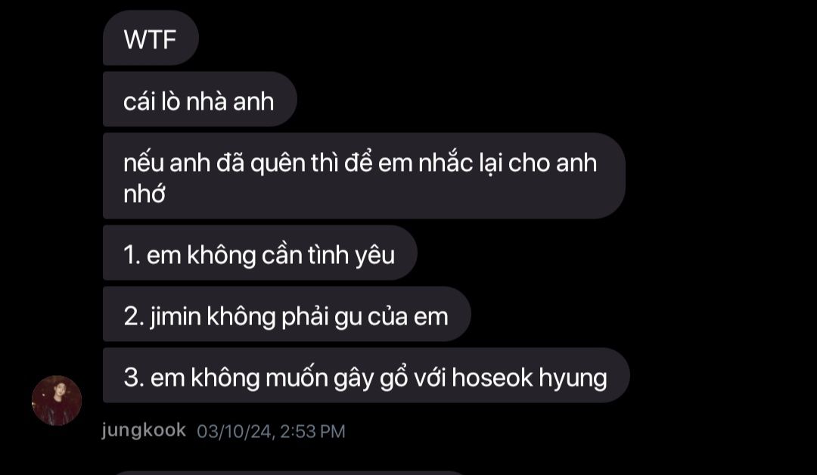Viewport: 817px width, 475px height.
Task: Click 'hoseok hyung' in the third point
Action: pyautogui.click(x=530, y=379)
